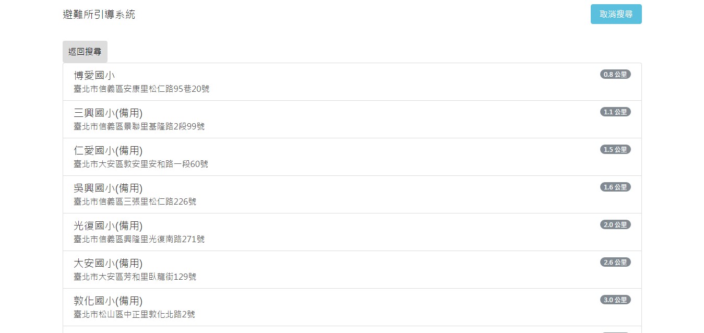Go back with the 返回搜尋 button

coord(85,52)
